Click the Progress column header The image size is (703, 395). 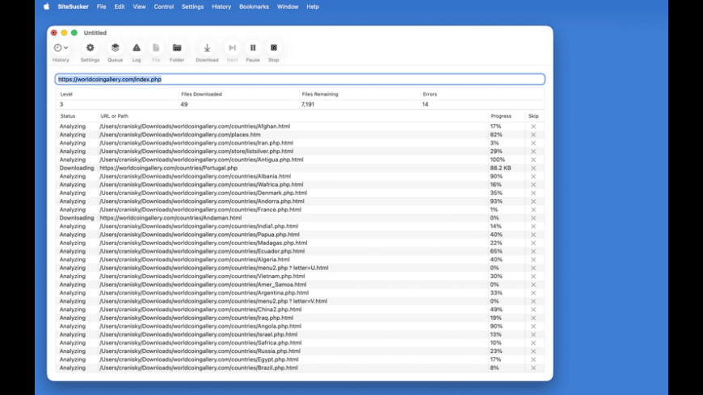tap(501, 116)
